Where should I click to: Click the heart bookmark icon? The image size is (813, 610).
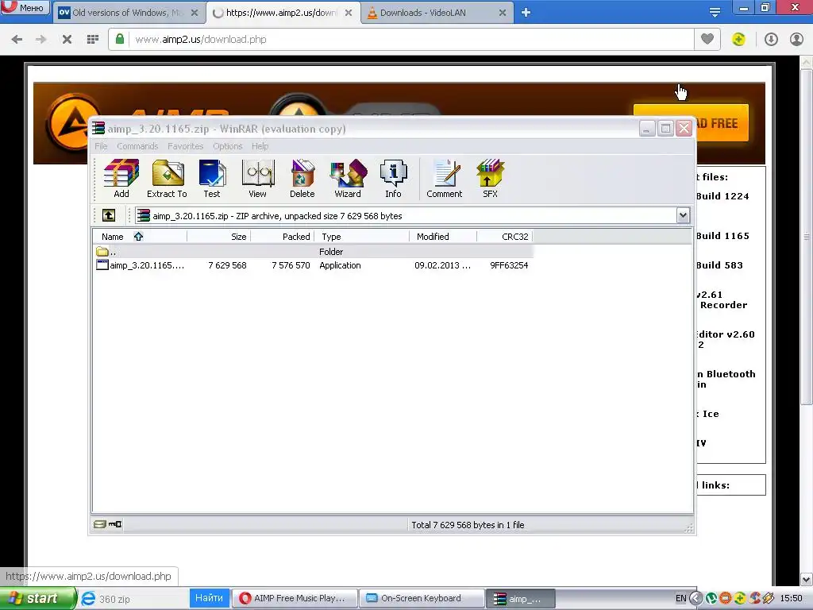[707, 39]
